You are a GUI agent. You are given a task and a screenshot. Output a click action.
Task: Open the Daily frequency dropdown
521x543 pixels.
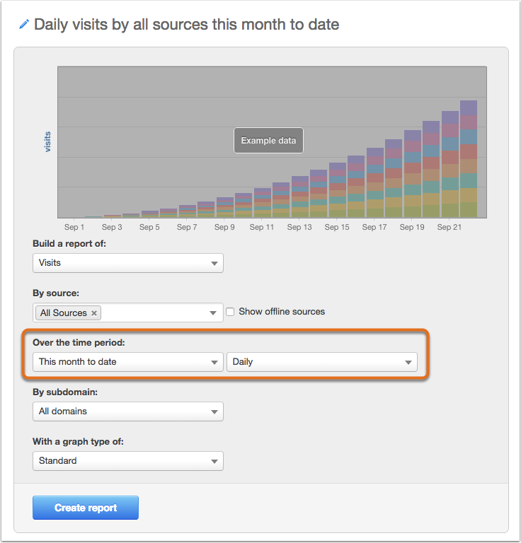(x=321, y=362)
